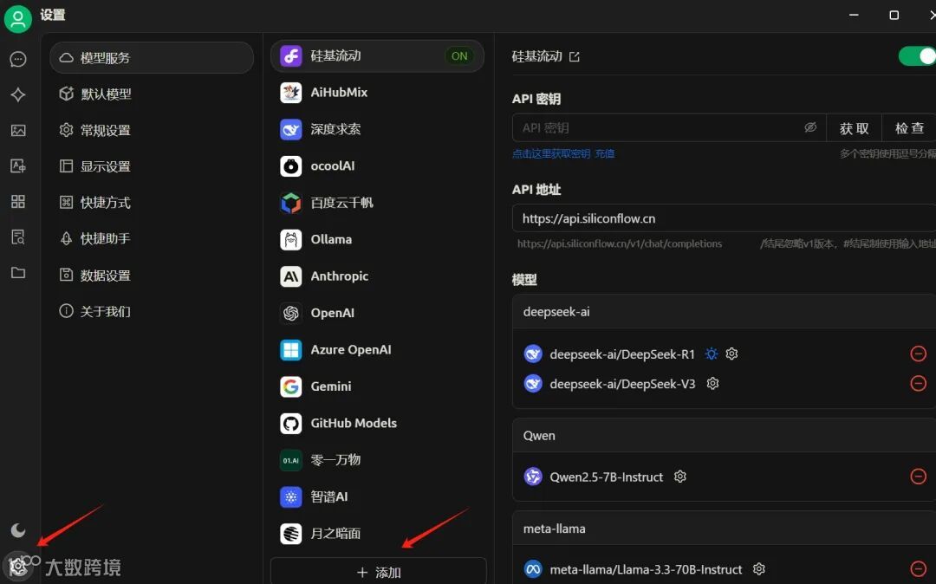Open settings gear for Qwen2.5-7B-Instruct
This screenshot has width=936, height=584.
[x=680, y=476]
